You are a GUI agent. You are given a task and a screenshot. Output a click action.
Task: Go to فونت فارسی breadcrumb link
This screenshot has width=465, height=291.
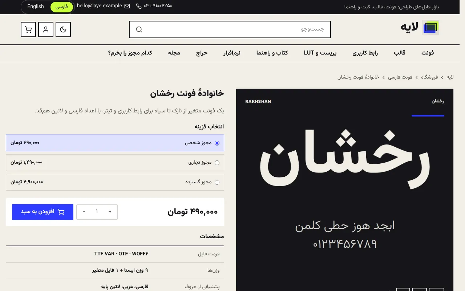coord(400,77)
